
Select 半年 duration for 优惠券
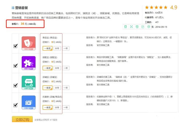(57, 108)
